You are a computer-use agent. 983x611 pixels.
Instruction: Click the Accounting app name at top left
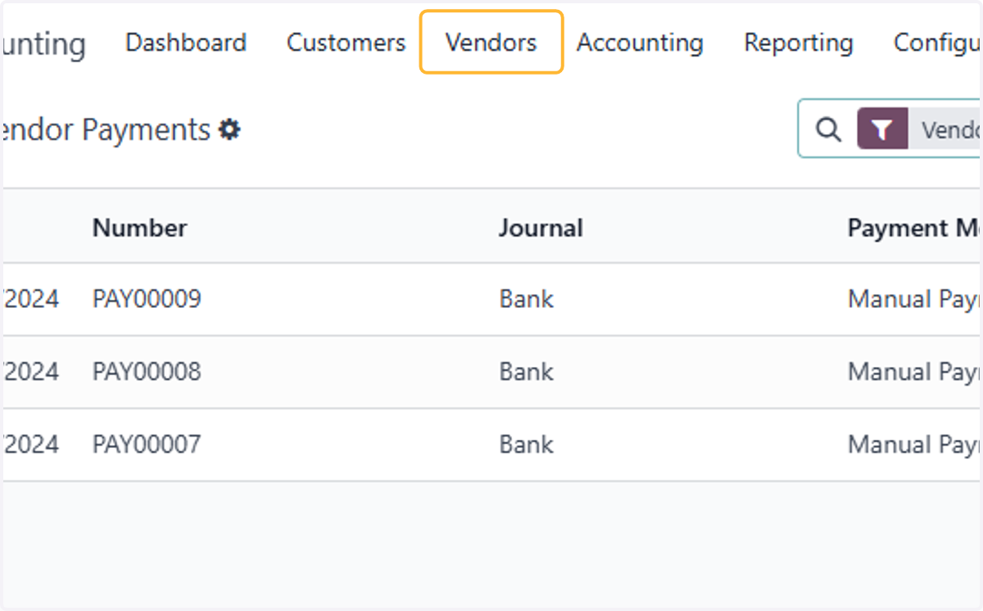click(44, 43)
